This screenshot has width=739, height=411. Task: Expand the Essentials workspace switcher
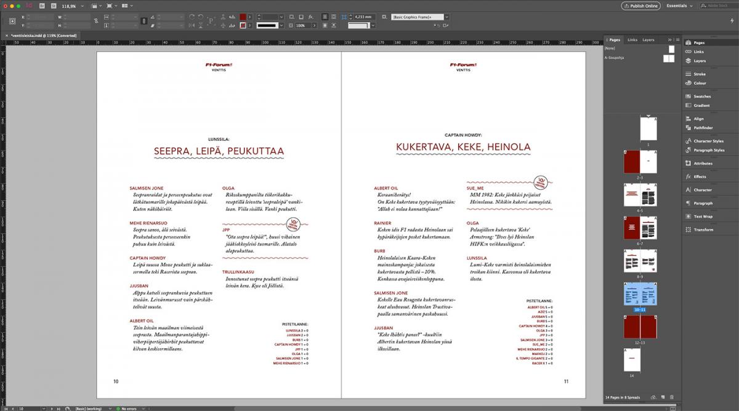[680, 6]
